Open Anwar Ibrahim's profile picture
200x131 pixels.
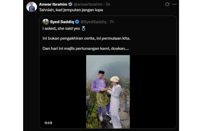32,7
